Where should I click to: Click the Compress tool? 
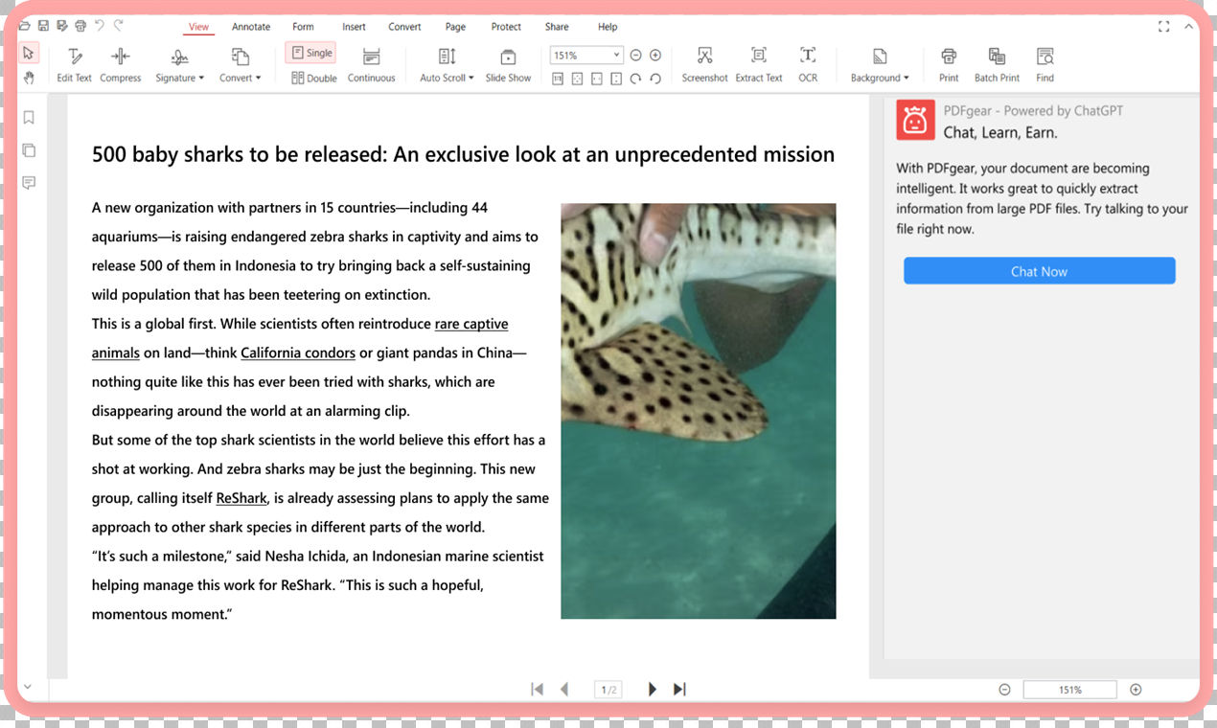pyautogui.click(x=121, y=65)
